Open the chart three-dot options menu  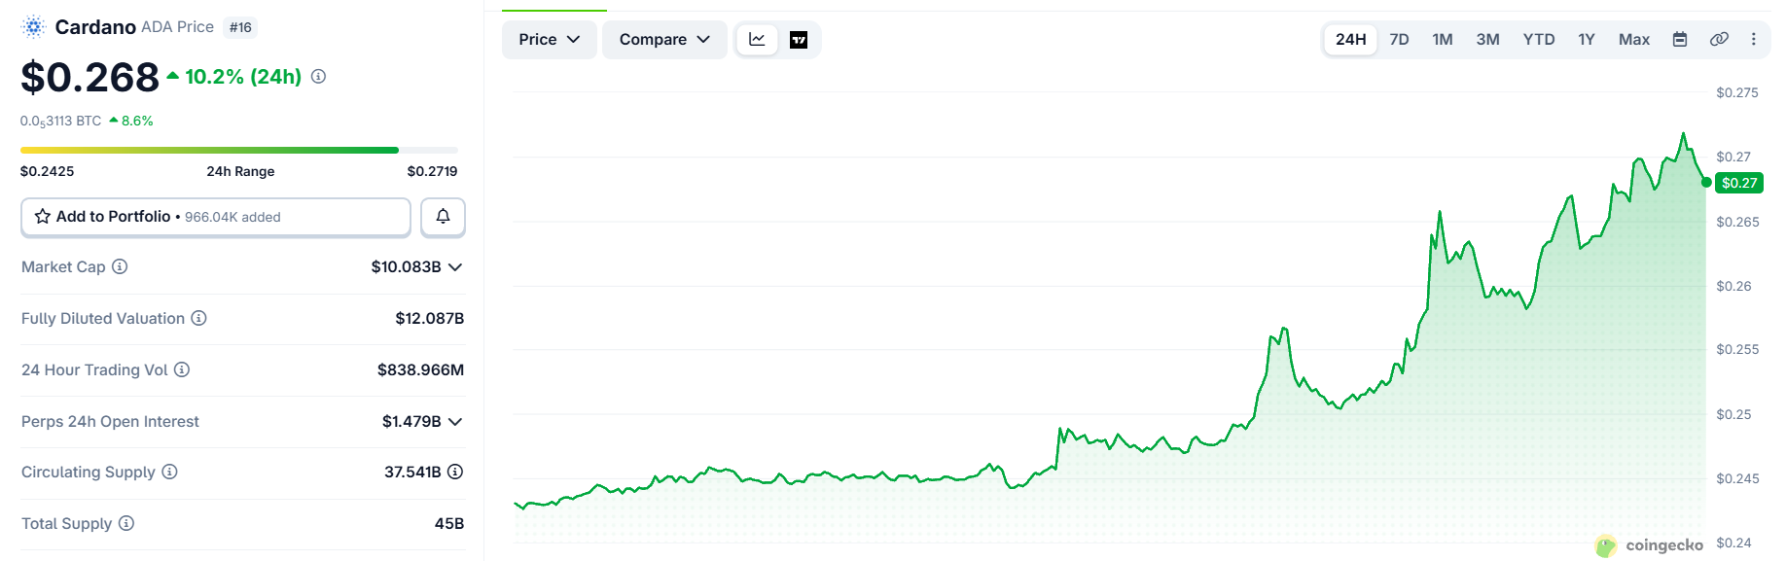1754,40
